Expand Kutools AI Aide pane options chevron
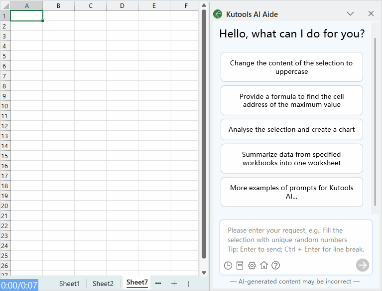Viewport: 382px width, 291px height. (x=350, y=13)
